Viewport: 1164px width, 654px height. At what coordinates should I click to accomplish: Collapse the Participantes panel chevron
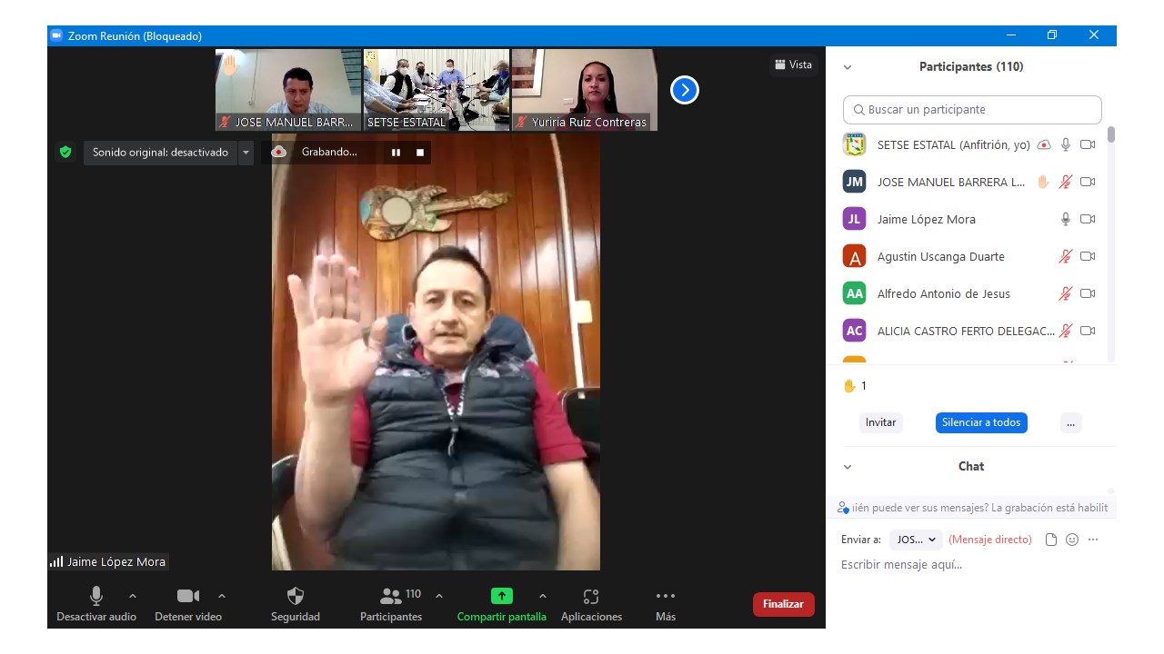(x=848, y=67)
